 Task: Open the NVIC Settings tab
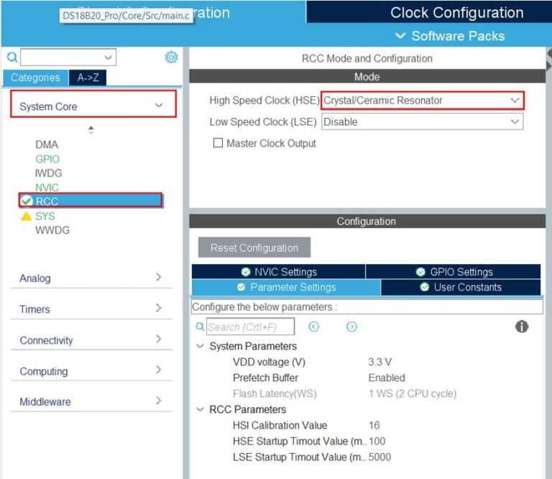click(x=279, y=272)
